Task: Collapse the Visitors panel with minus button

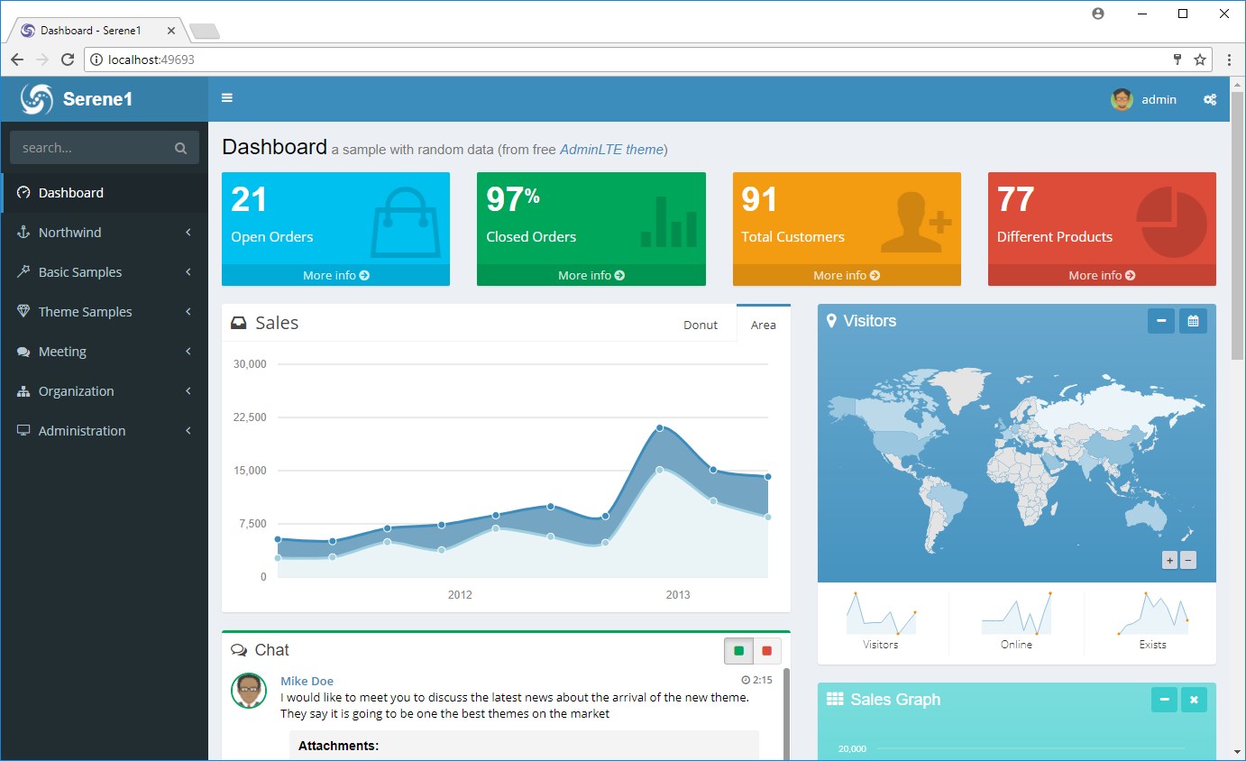Action: pos(1160,321)
